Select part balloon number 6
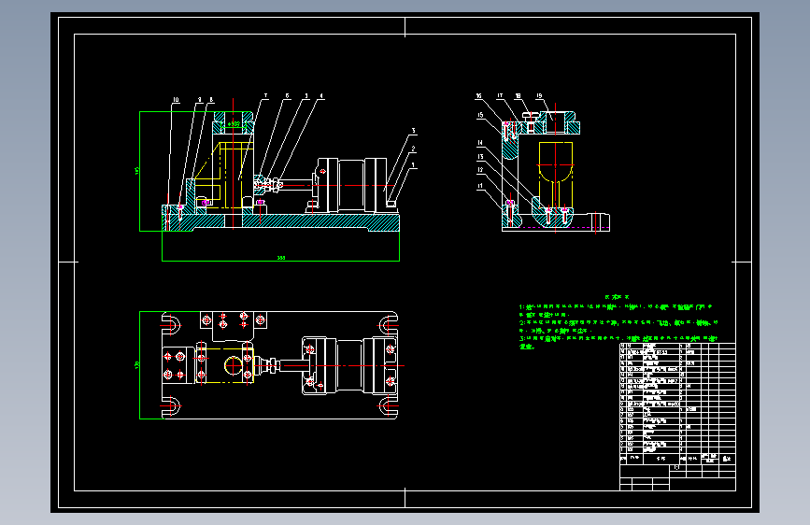This screenshot has width=810, height=525. point(287,95)
